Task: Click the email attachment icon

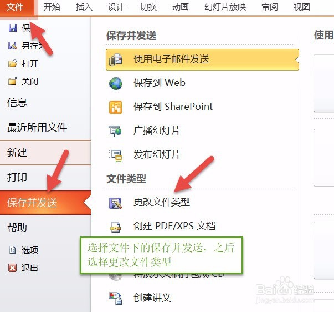Action: pos(115,59)
